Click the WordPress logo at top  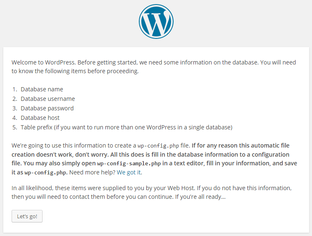[x=156, y=21]
